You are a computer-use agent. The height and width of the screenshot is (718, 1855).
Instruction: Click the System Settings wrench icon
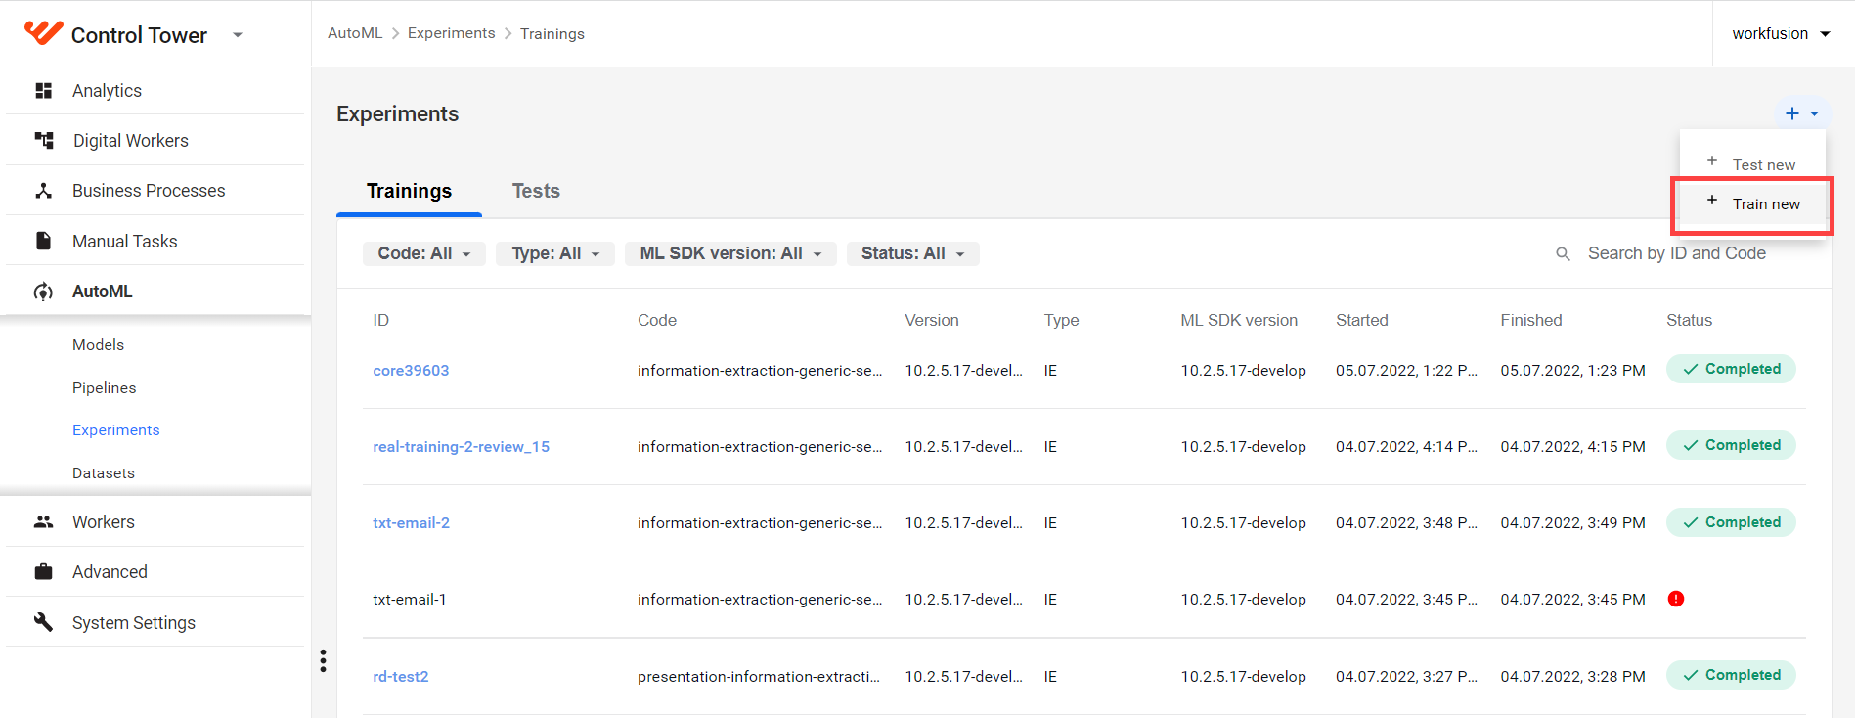pyautogui.click(x=43, y=622)
